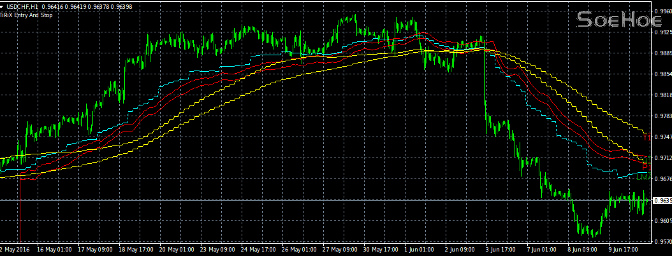Click the 27 May 09:00 time label

point(340,250)
